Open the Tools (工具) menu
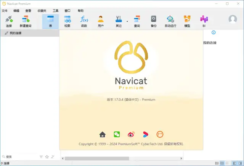The width and height of the screenshot is (244, 166). pyautogui.click(x=55, y=11)
